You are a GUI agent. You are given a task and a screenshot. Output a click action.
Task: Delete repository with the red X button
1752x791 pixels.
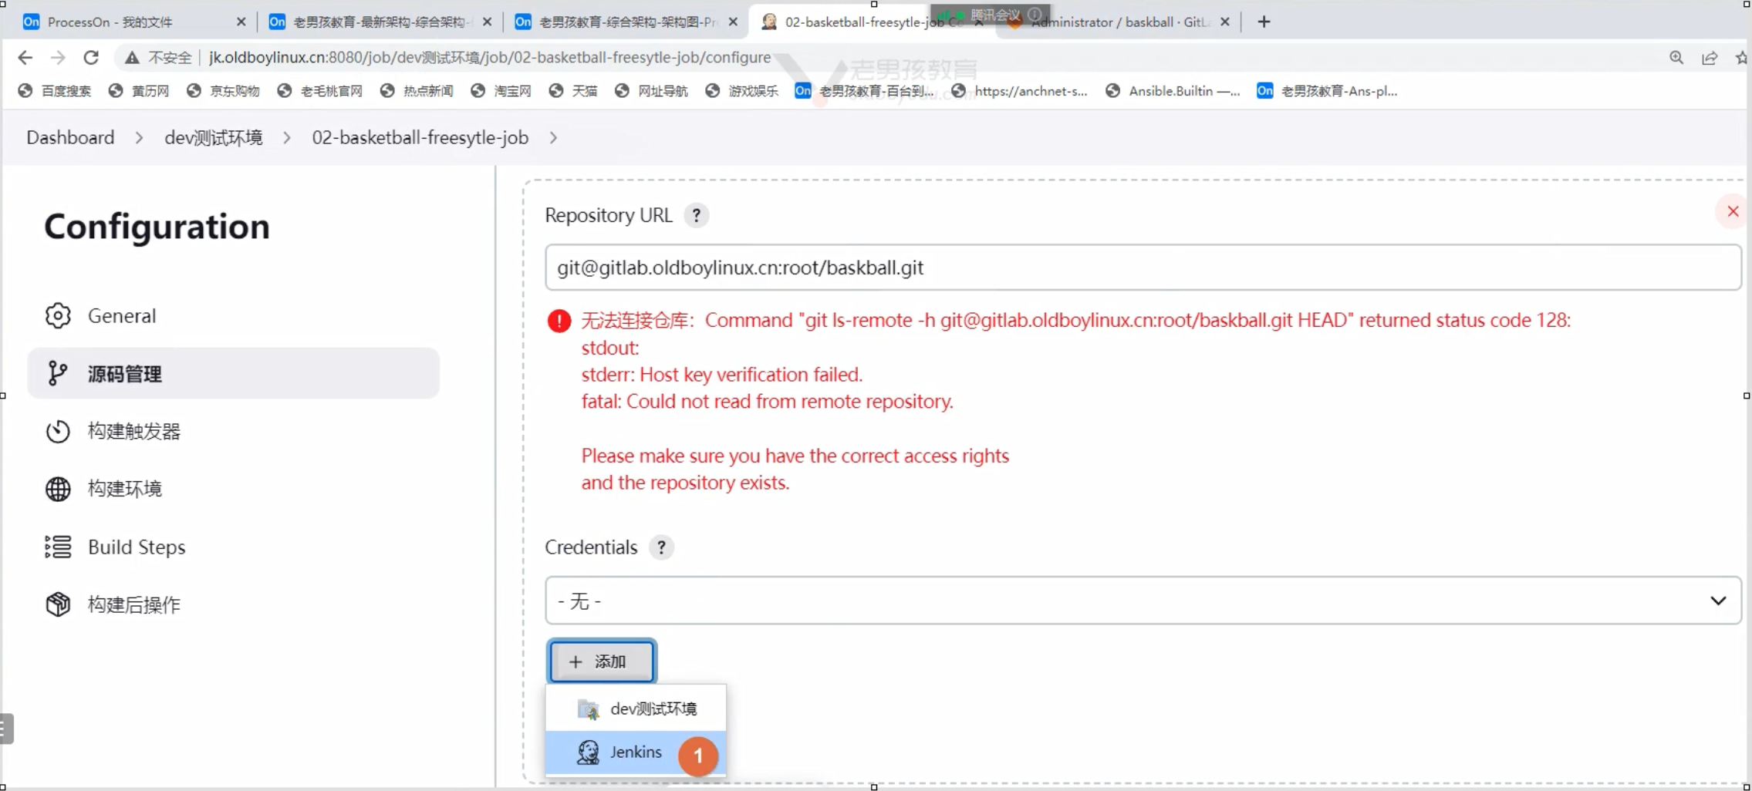coord(1733,211)
